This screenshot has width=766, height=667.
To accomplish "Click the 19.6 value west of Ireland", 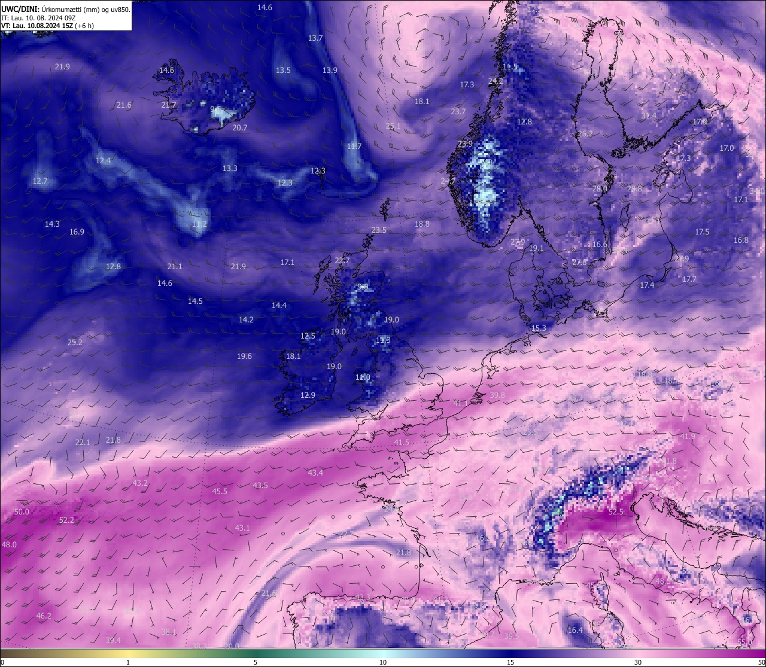I will click(244, 357).
